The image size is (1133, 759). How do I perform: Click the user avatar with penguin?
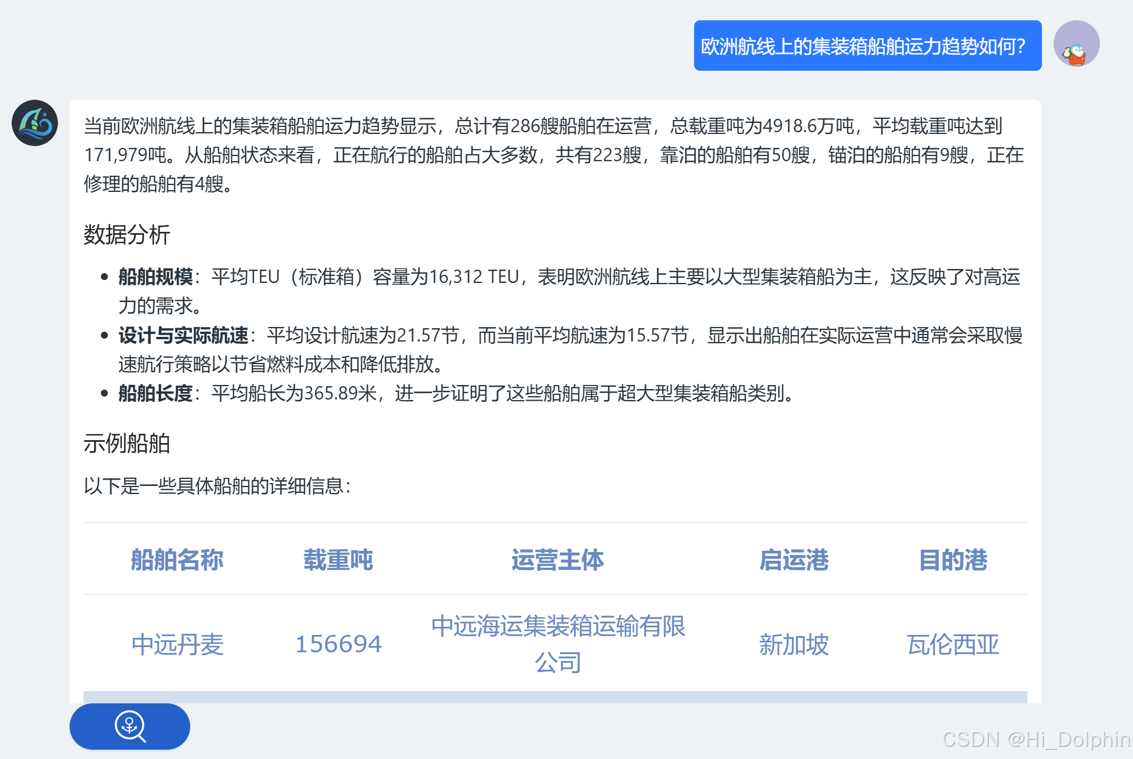pos(1076,44)
